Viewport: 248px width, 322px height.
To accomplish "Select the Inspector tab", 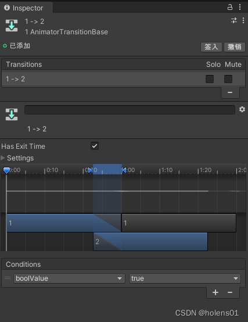I will [x=26, y=8].
